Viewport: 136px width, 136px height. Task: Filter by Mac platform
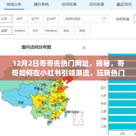67,31
